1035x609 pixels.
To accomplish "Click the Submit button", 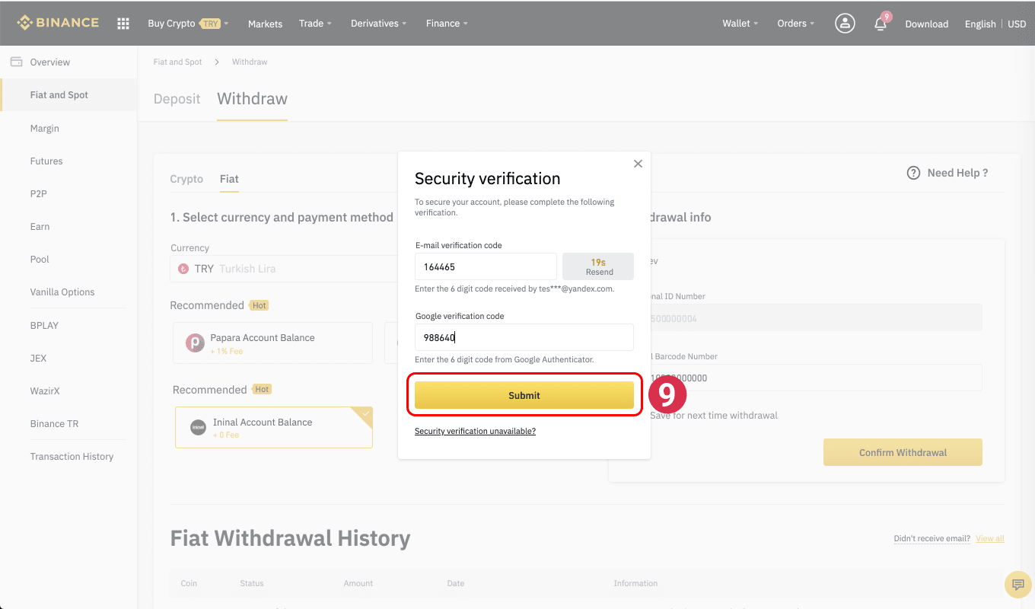I will [x=524, y=395].
